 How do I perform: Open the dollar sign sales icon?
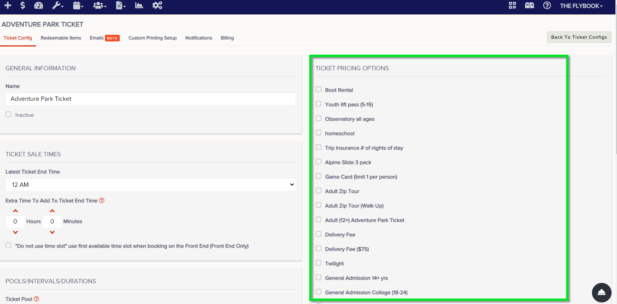(23, 5)
